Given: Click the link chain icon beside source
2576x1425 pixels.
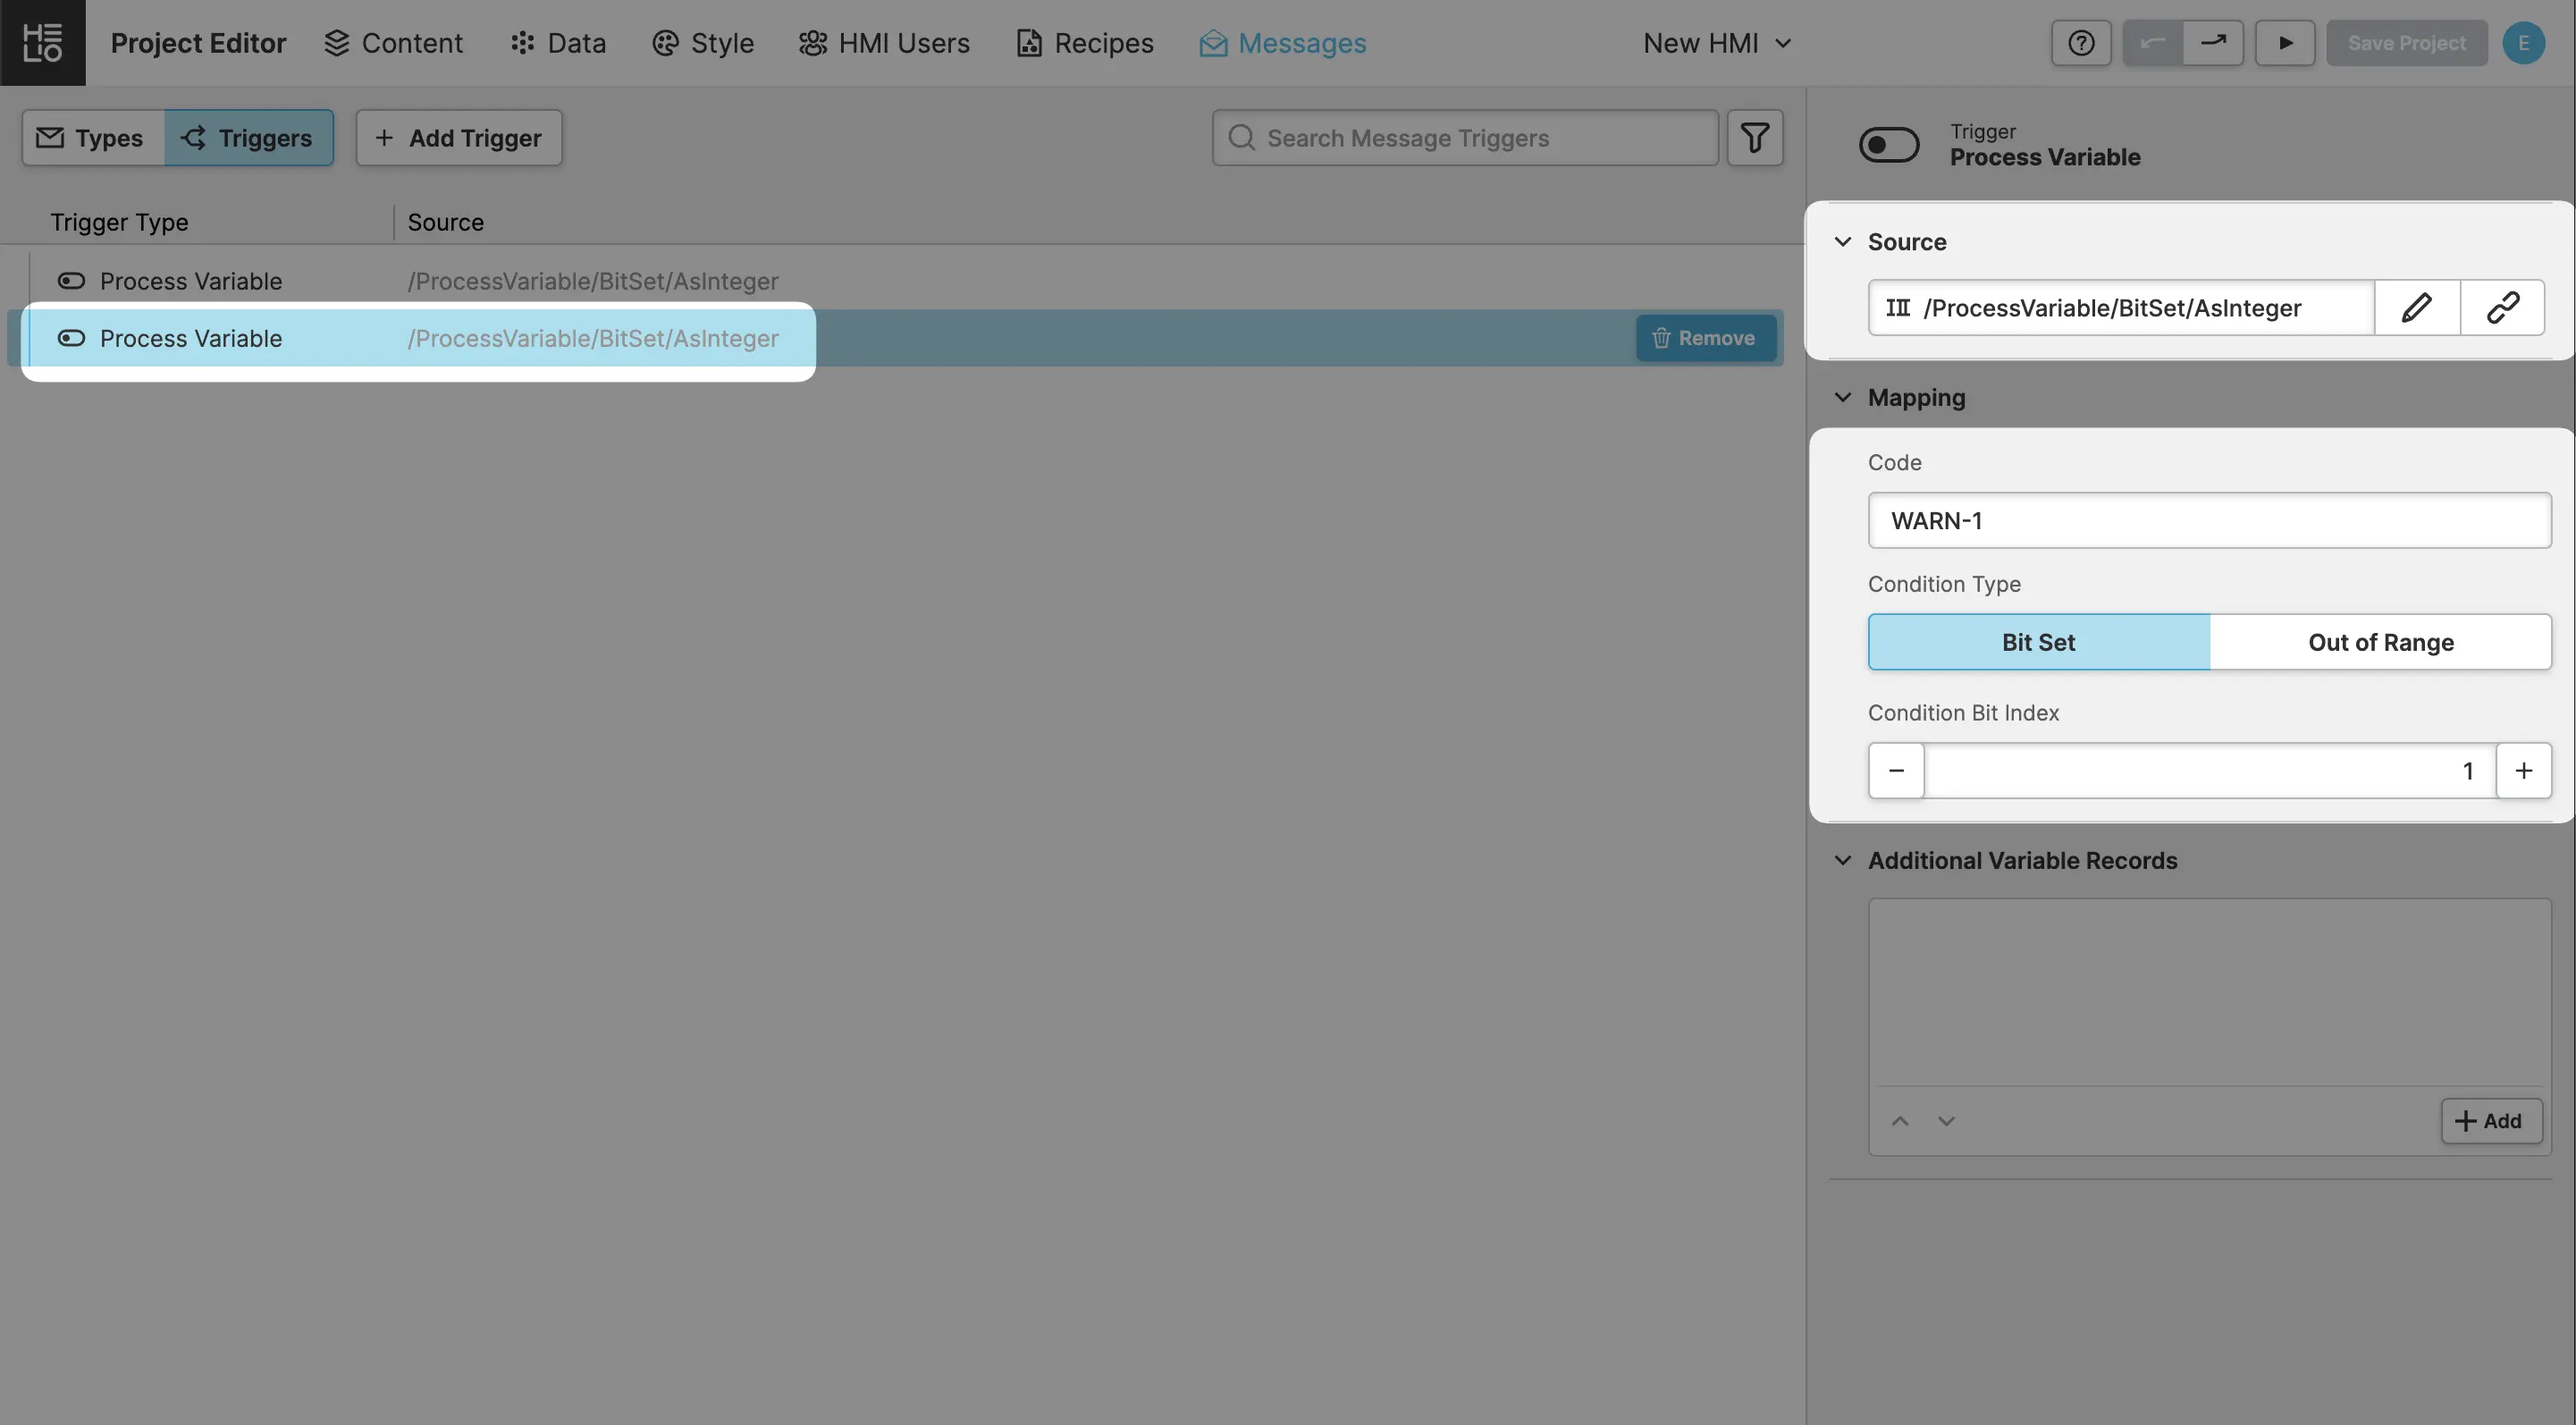Looking at the screenshot, I should point(2502,308).
